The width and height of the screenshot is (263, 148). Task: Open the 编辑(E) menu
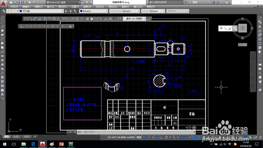point(26,7)
